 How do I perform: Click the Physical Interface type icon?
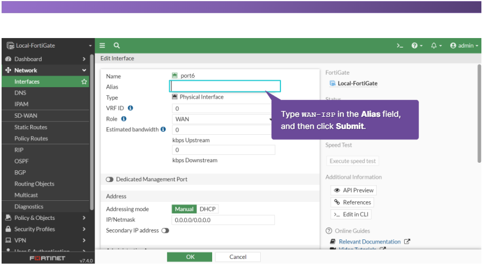(175, 97)
